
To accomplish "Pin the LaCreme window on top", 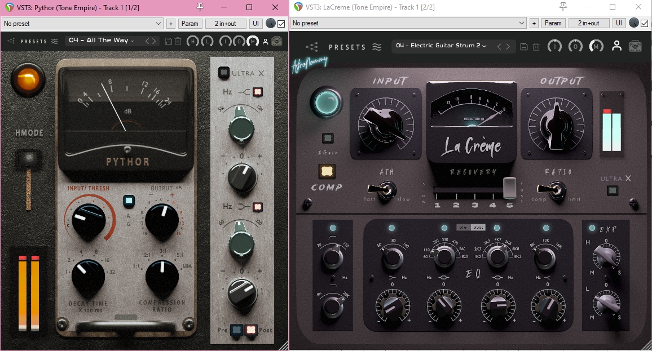I will pos(563,7).
